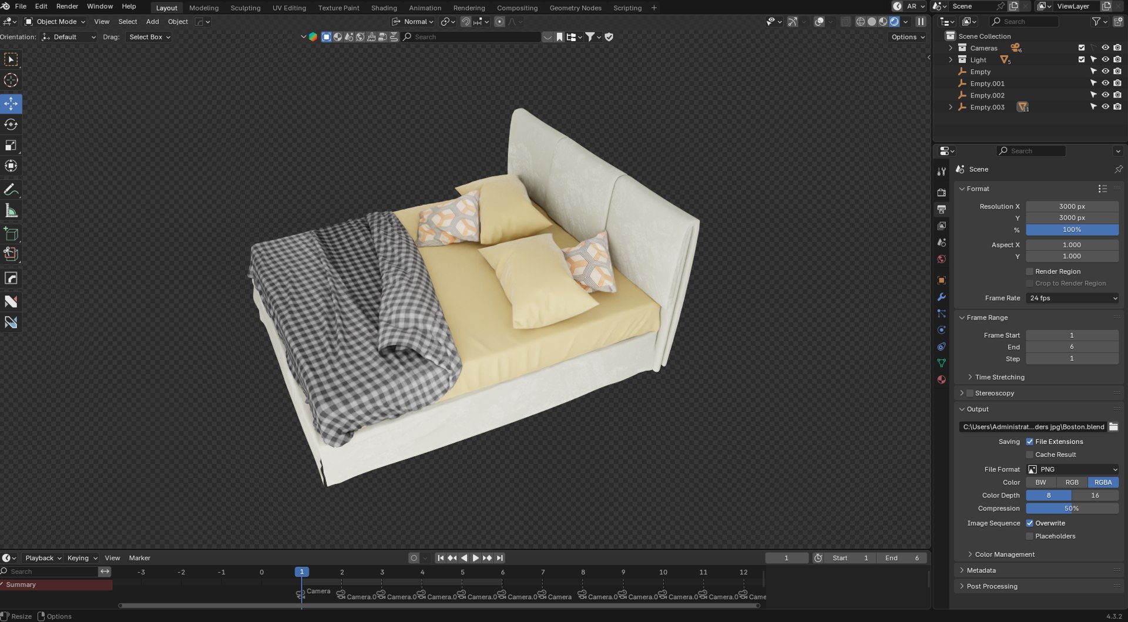The height and width of the screenshot is (622, 1128).
Task: Switch viewport to wireframe shading
Action: tap(861, 22)
